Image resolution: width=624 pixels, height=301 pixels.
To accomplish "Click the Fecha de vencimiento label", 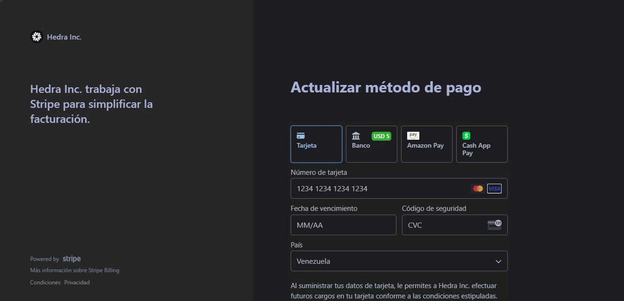I will coord(324,209).
